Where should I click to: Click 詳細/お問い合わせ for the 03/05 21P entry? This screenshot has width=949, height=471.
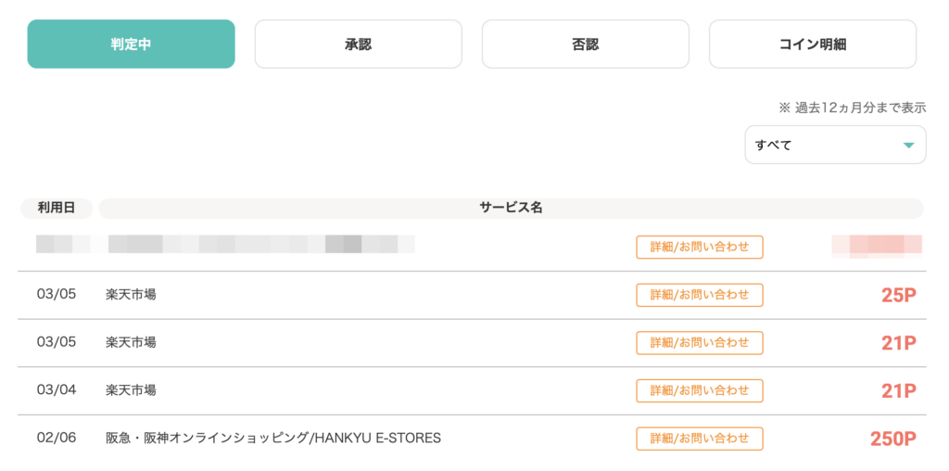tap(699, 342)
